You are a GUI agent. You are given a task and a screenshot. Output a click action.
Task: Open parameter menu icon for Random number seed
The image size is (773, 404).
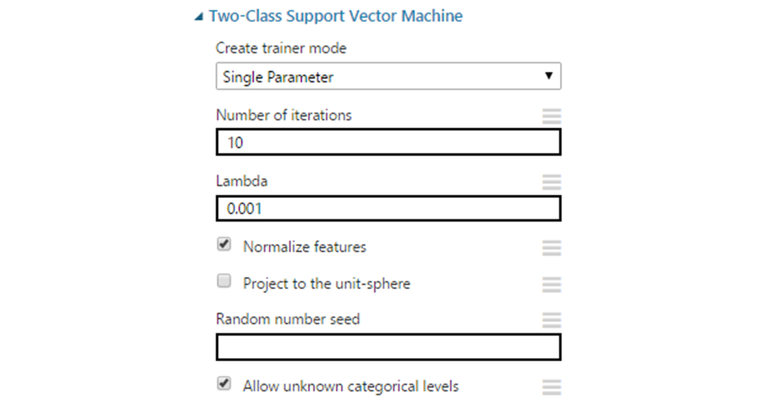tap(551, 320)
